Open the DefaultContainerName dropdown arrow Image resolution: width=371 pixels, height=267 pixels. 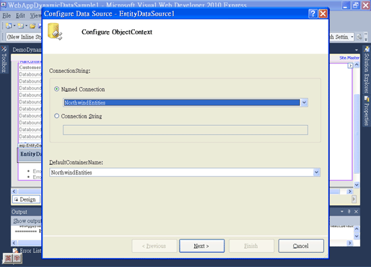point(316,172)
